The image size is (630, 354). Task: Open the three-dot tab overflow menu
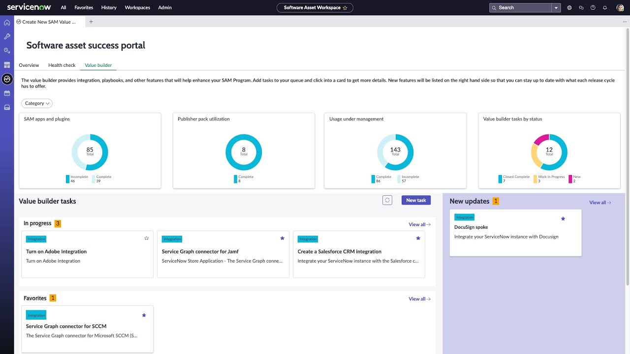(624, 22)
